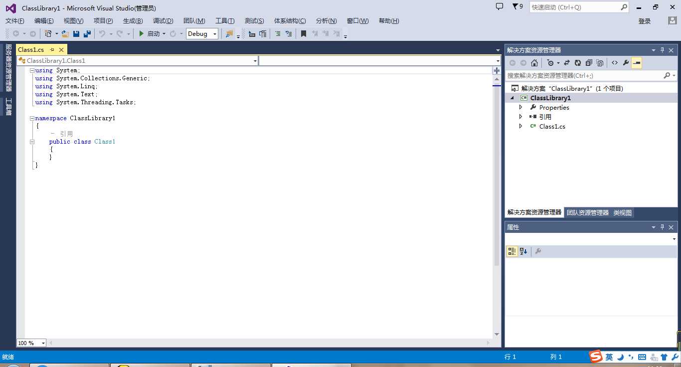681x367 pixels.
Task: Close the Class1.cs document tab
Action: click(61, 50)
